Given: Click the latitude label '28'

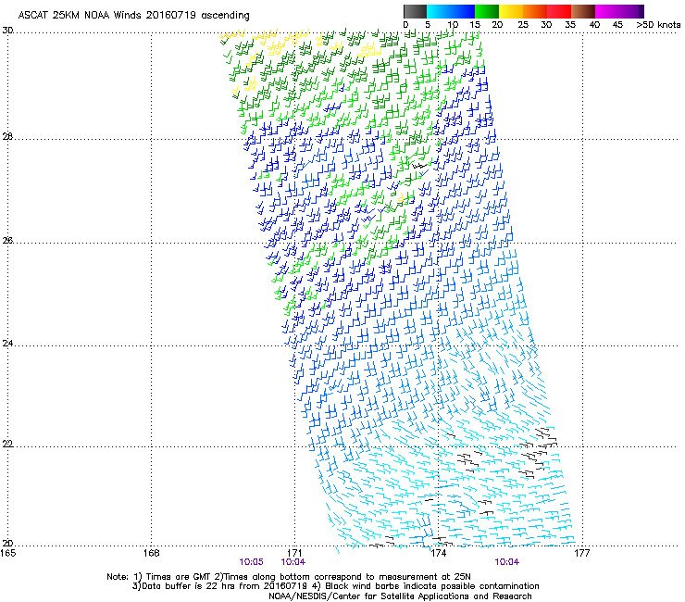Looking at the screenshot, I should 7,137.
